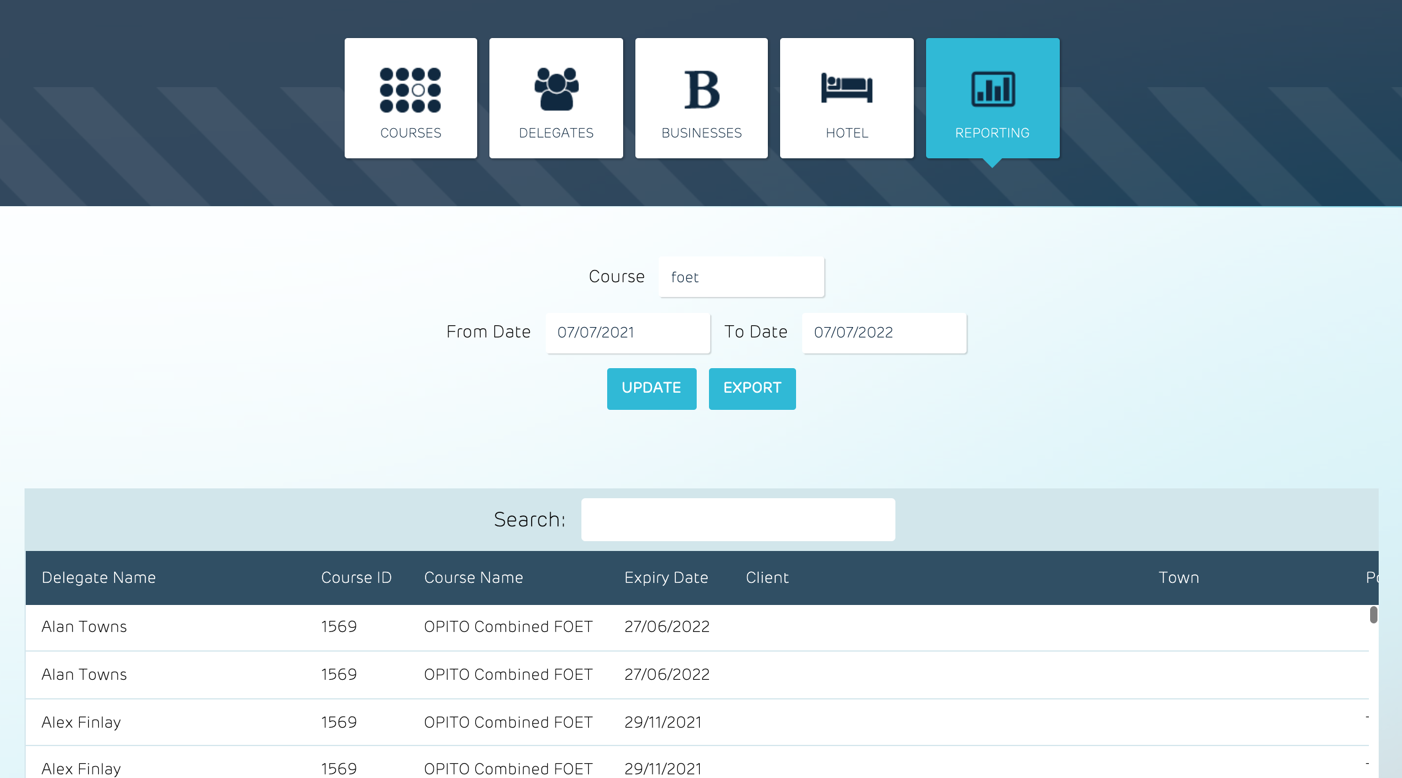Viewport: 1402px width, 778px height.
Task: Sort by Expiry Date column header
Action: (x=666, y=577)
